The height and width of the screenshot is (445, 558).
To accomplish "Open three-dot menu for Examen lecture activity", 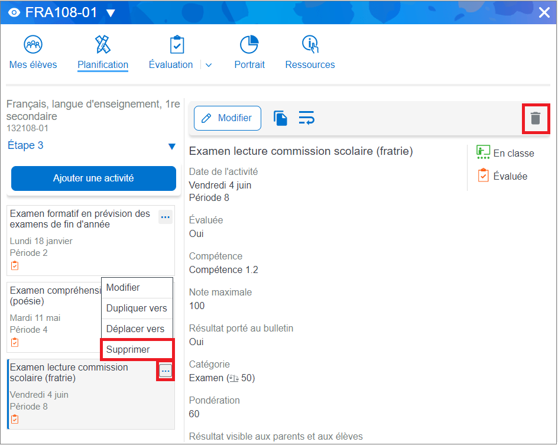I will (x=166, y=371).
